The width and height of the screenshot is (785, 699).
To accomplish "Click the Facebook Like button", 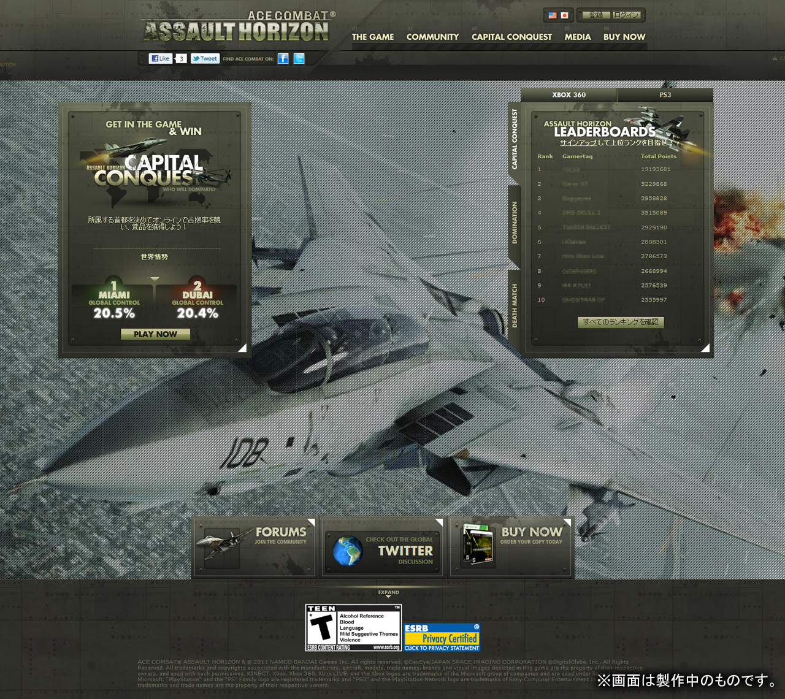I will tap(161, 58).
